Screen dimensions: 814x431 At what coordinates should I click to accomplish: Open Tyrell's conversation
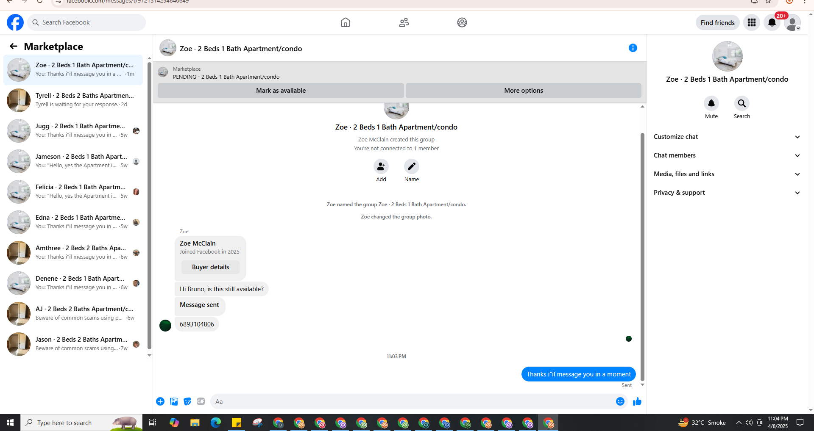click(x=73, y=100)
